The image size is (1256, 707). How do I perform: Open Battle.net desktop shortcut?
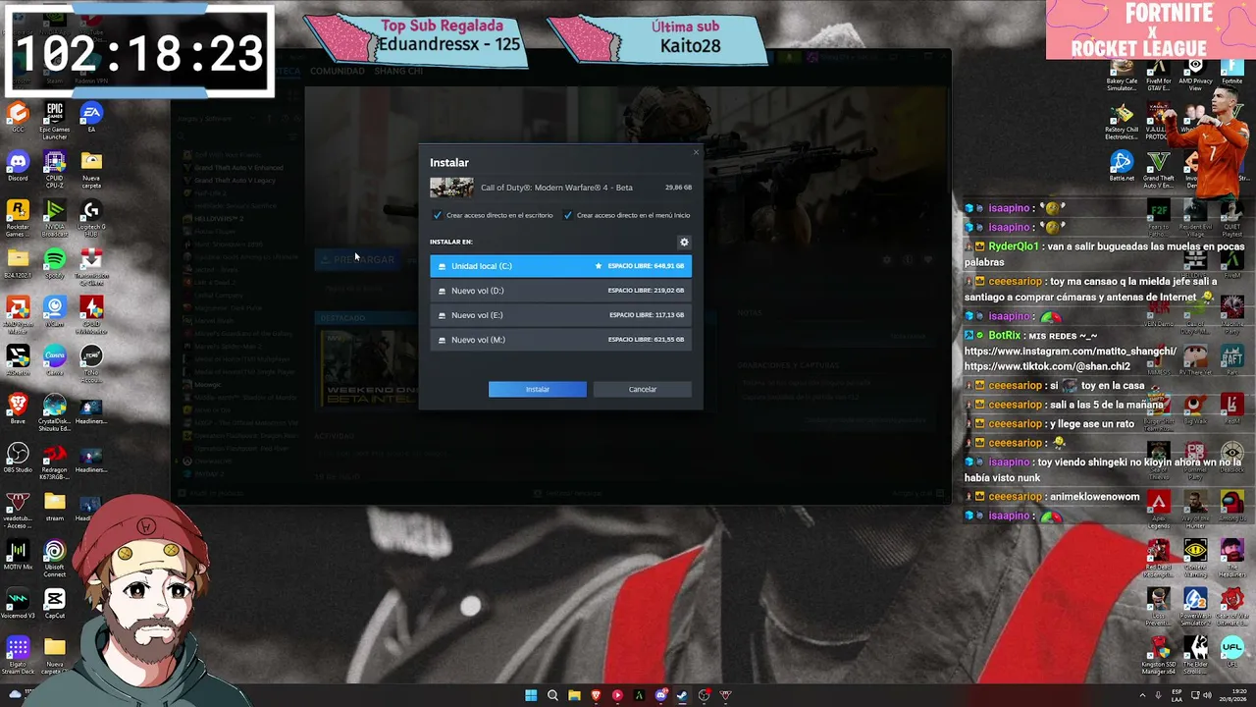(1122, 166)
